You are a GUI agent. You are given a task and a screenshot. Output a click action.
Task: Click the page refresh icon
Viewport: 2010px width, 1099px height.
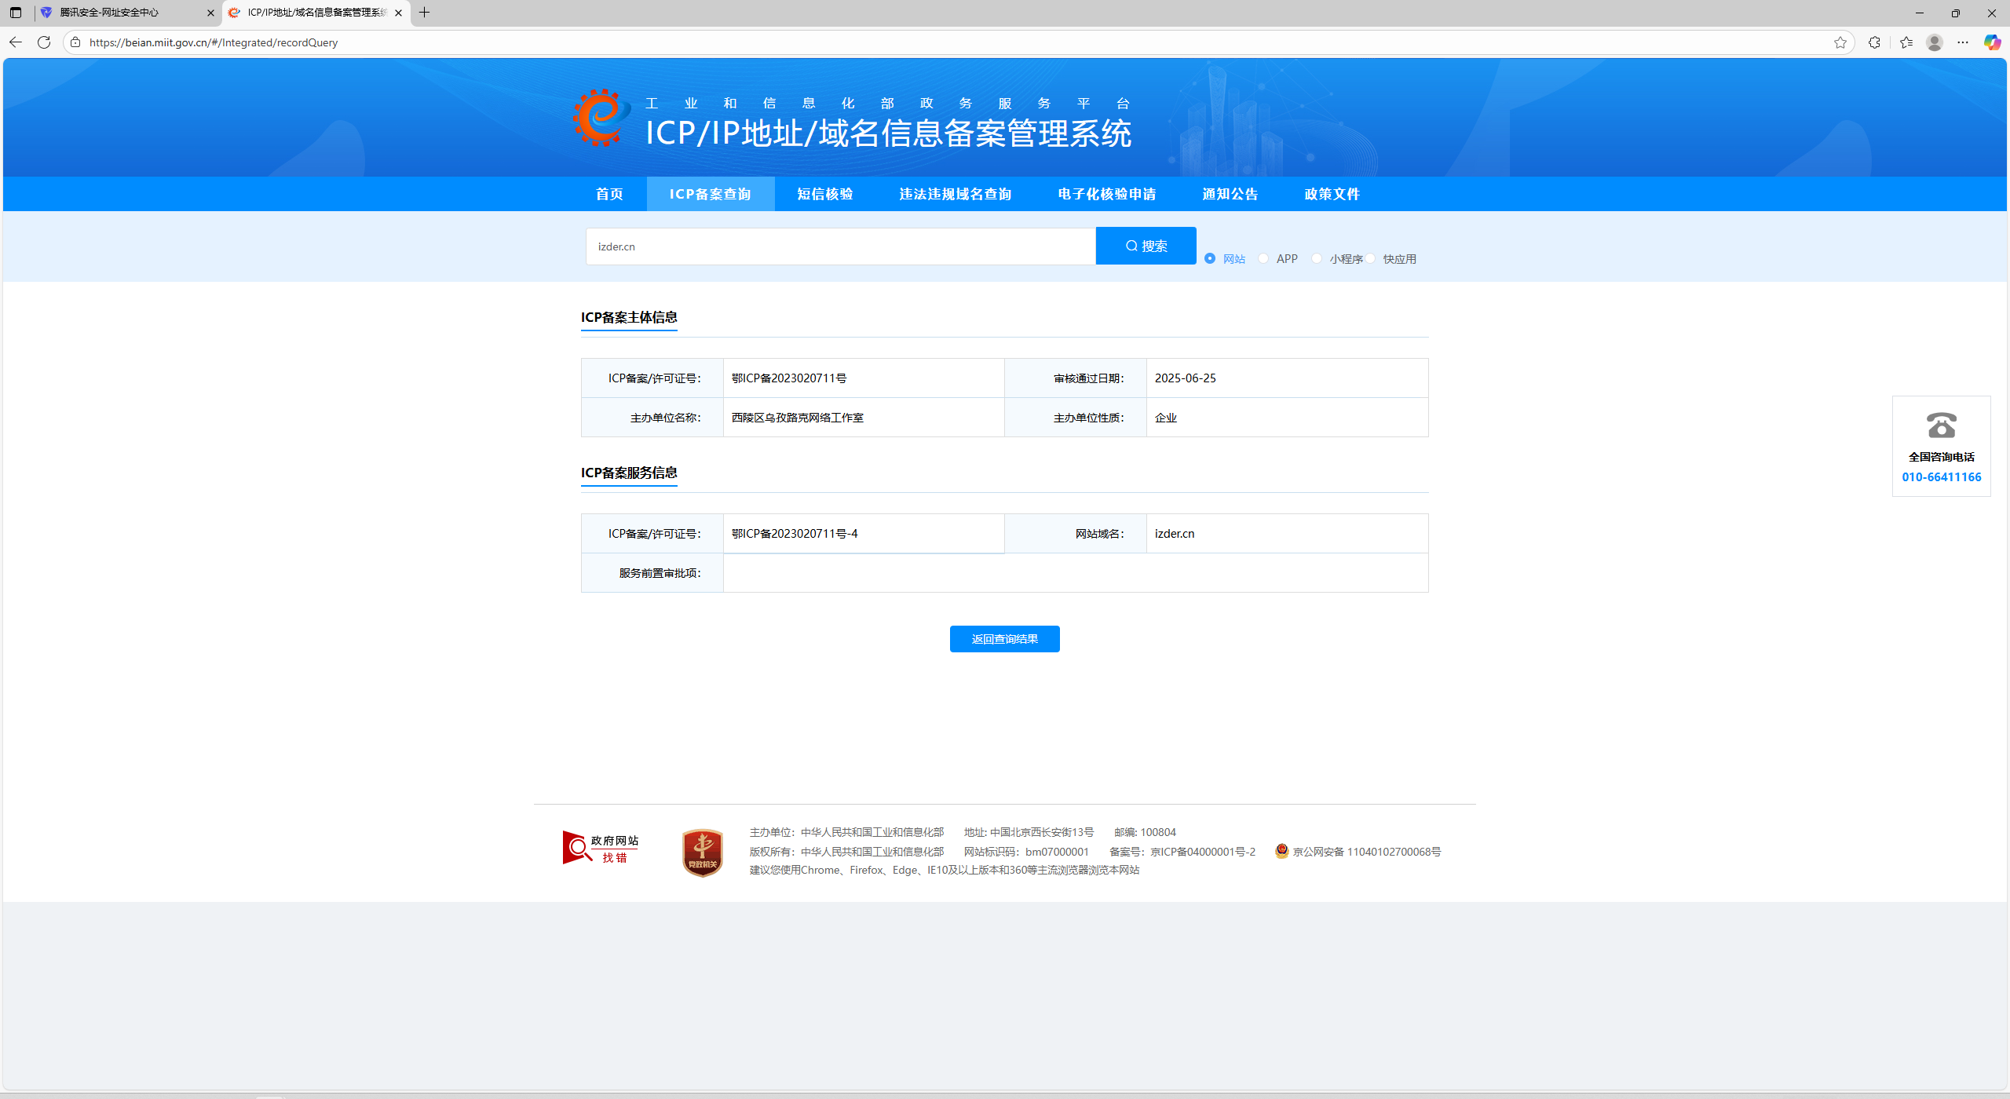44,42
